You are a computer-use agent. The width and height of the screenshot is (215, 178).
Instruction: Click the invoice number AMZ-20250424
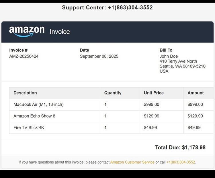(24, 56)
